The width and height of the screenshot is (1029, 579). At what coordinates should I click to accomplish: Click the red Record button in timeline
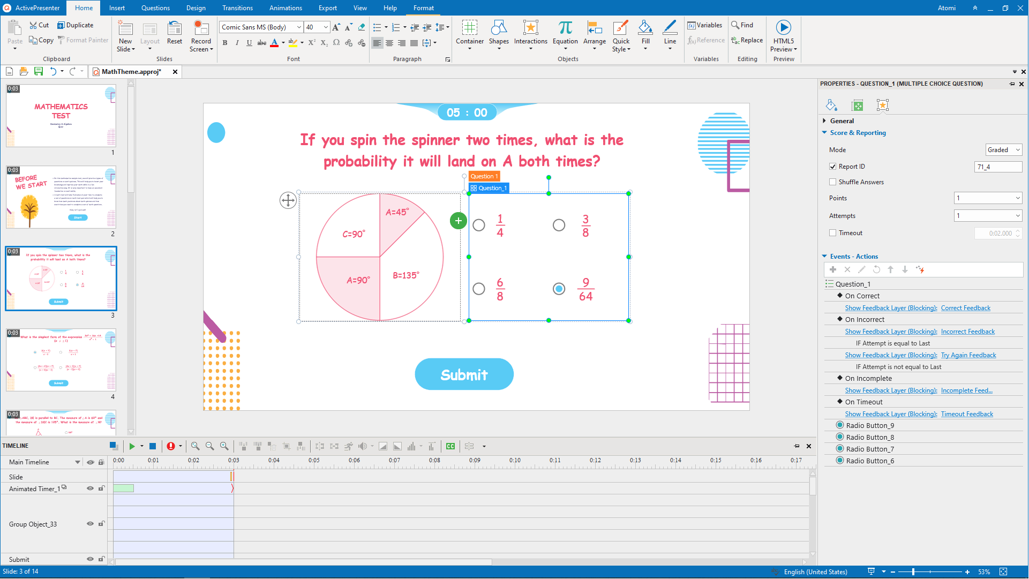click(x=171, y=446)
